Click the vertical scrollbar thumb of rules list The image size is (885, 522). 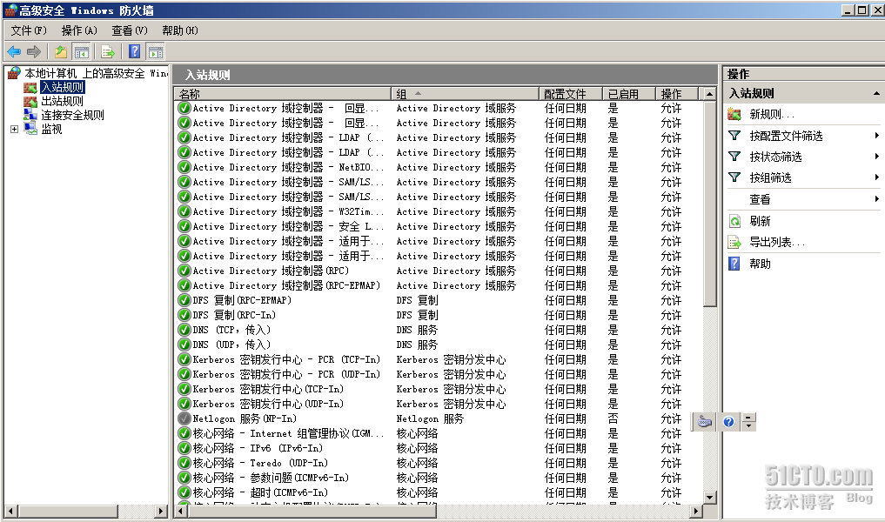pos(710,204)
